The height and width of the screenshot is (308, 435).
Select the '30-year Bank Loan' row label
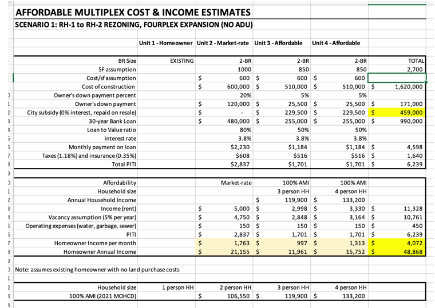click(112, 121)
